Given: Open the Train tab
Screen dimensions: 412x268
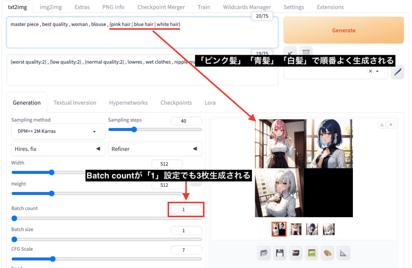Looking at the screenshot, I should point(204,7).
